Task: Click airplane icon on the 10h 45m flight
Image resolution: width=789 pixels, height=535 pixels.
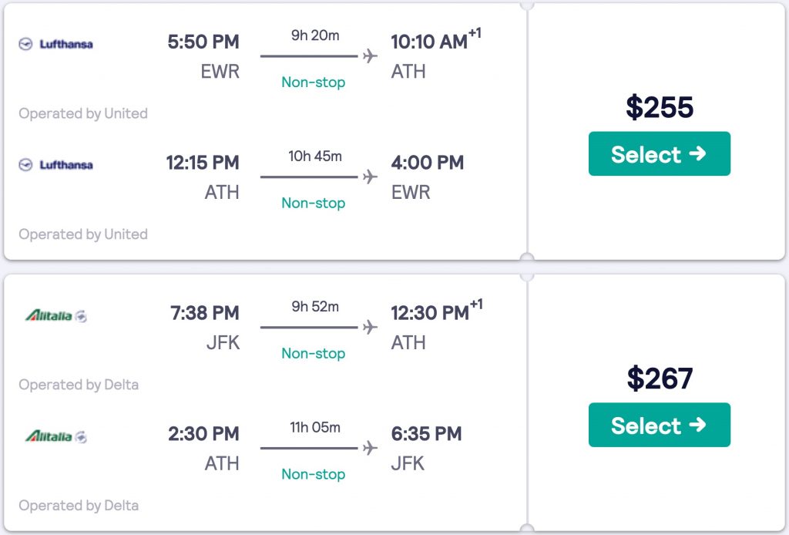Action: tap(370, 177)
